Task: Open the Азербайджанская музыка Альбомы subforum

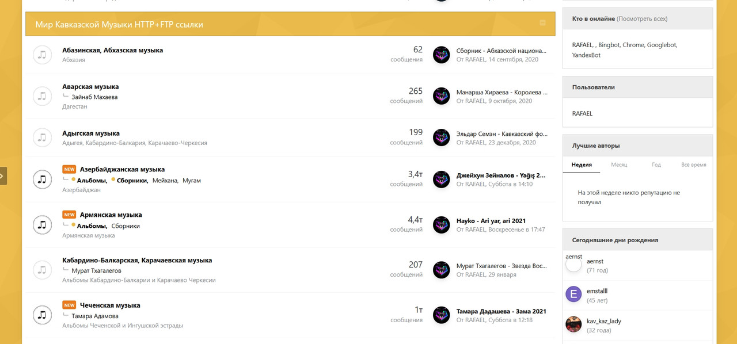Action: tap(92, 181)
